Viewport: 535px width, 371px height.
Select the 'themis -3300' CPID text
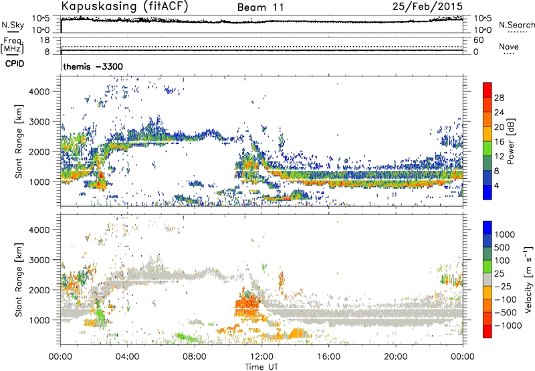93,66
